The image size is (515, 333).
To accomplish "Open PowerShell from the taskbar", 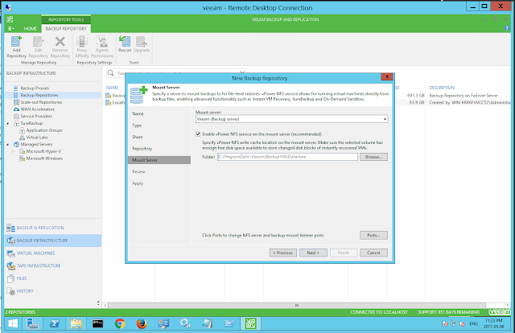I will click(55, 324).
